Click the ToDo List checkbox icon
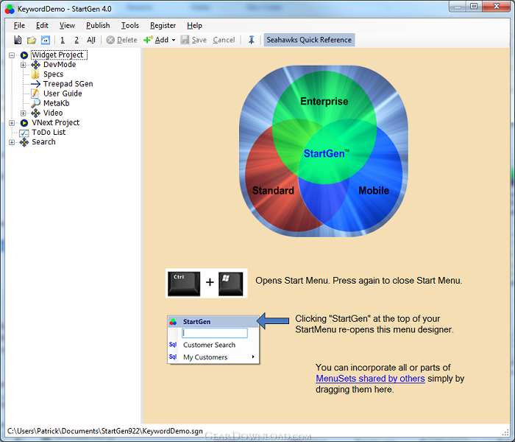Screen dimensions: 515x442 [24, 133]
